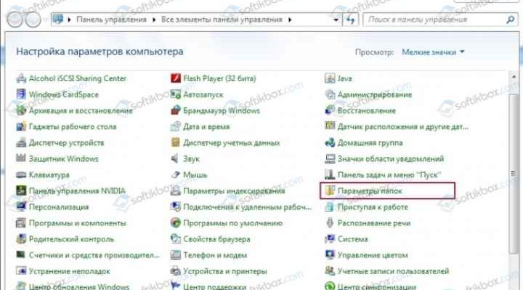523x290 pixels.
Task: Click the Гаджеты рабочего стола icon
Action: (x=21, y=127)
